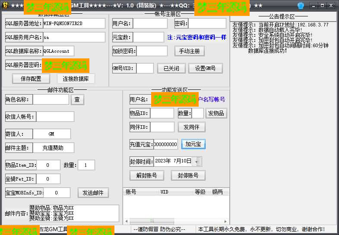Screen dimensions: 339x235
Task: Click the 手动注册 button
Action: pos(190,51)
